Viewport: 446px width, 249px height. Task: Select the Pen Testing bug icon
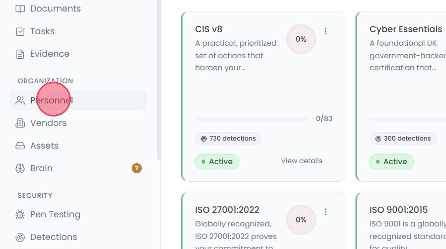pyautogui.click(x=20, y=214)
